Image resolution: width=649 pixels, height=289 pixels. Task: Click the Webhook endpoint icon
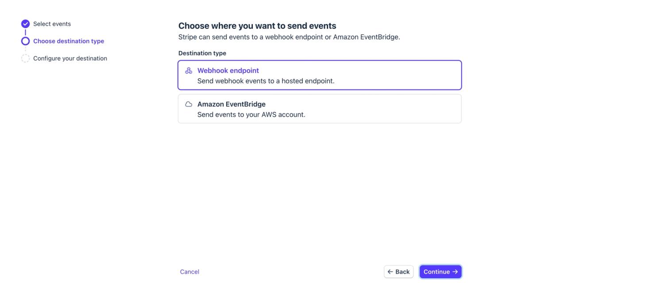[189, 71]
